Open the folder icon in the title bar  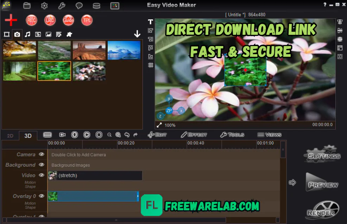pos(27,6)
